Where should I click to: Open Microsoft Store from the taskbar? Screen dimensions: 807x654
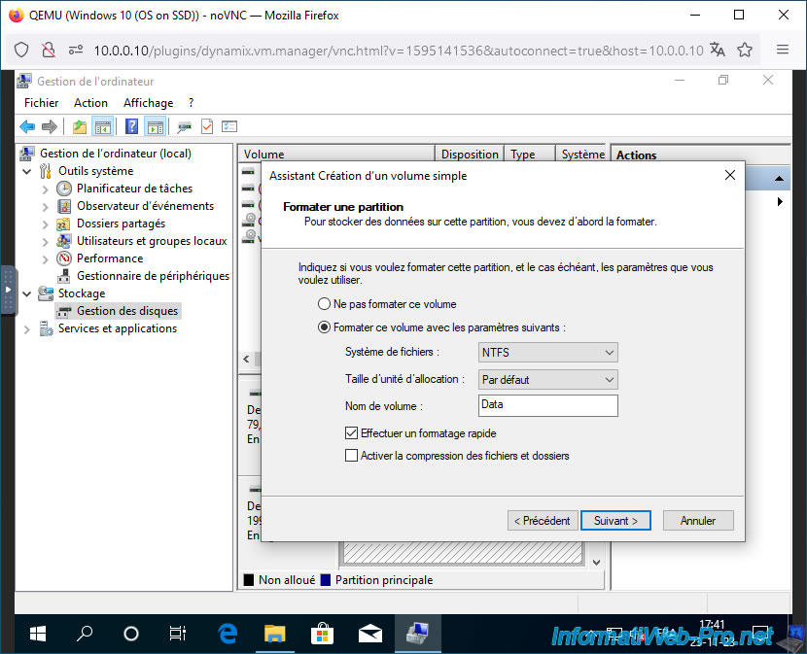(322, 634)
